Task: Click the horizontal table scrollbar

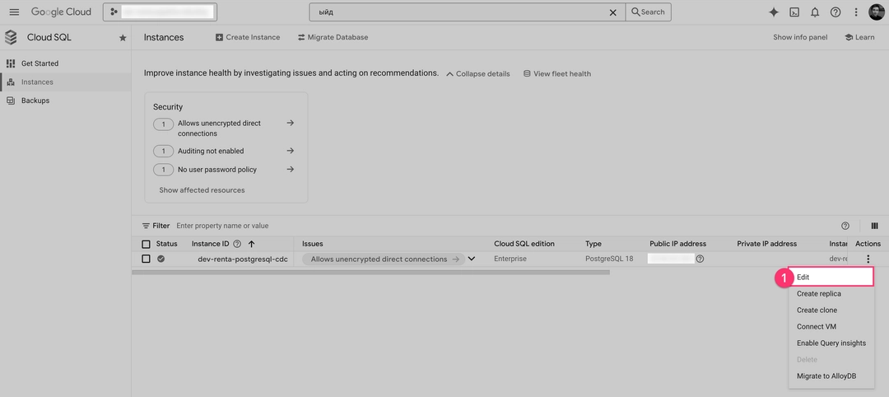Action: point(370,273)
